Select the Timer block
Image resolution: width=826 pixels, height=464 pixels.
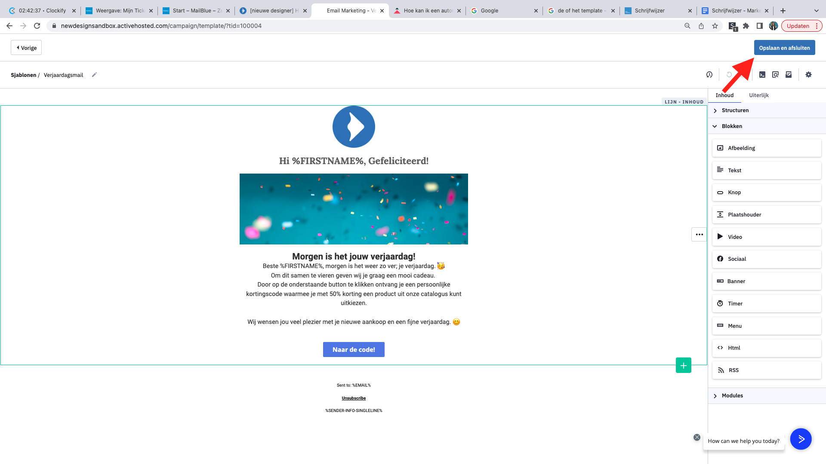[767, 304]
